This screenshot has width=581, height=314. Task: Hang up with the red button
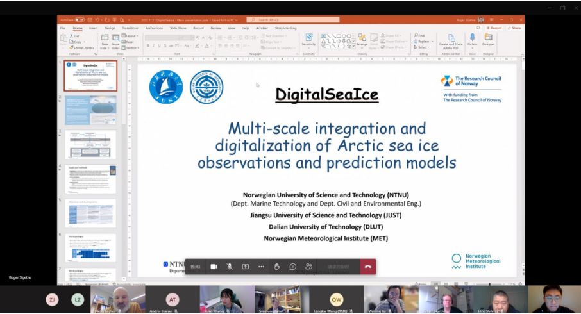[367, 267]
